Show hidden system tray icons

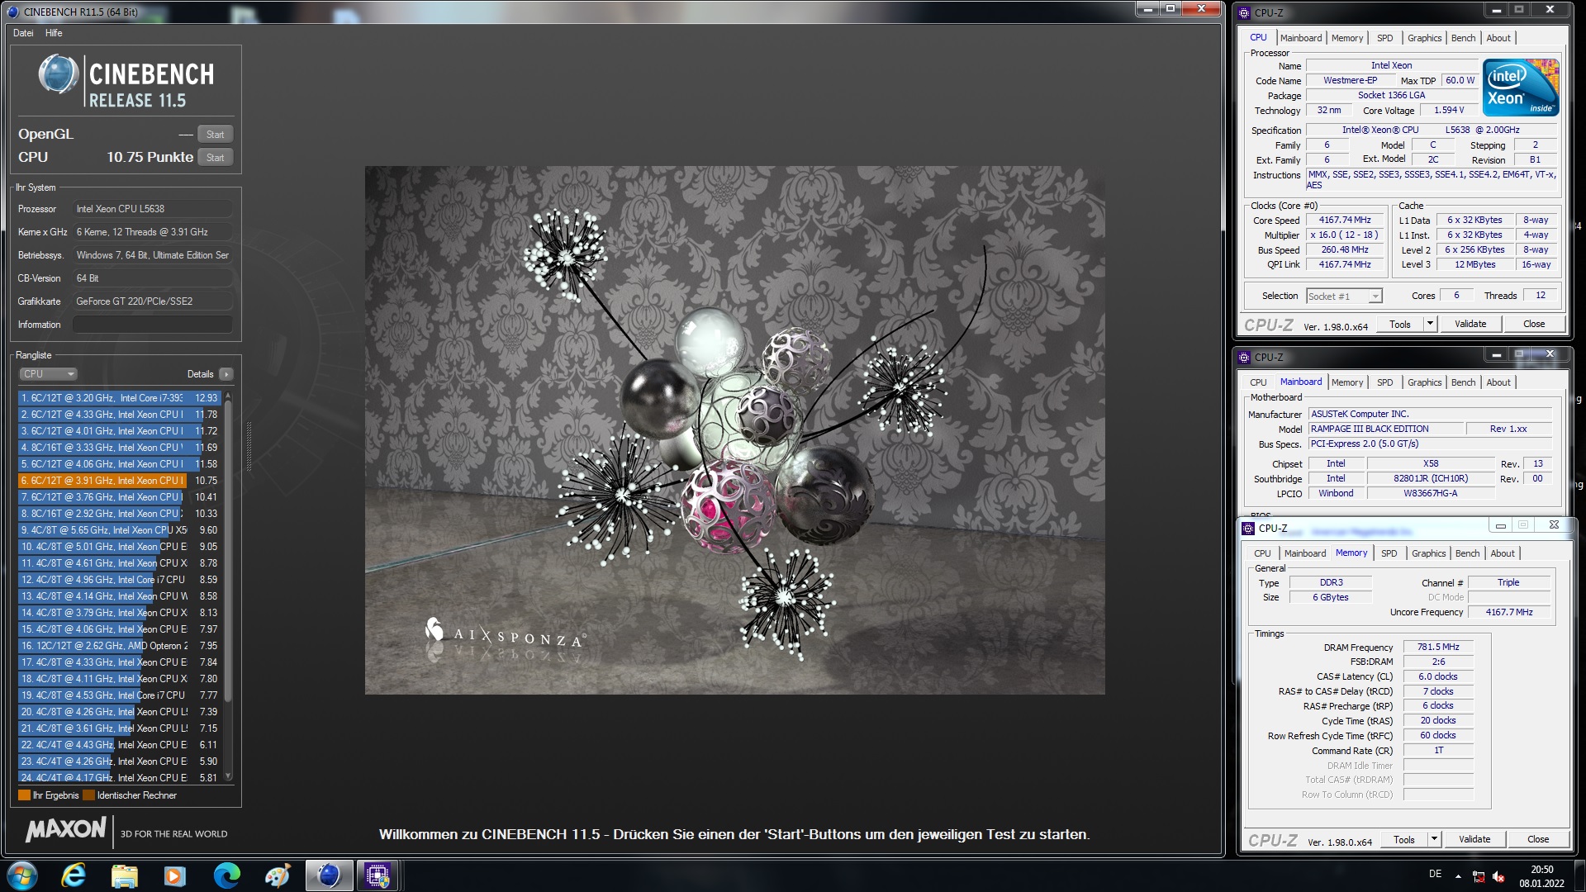point(1458,876)
